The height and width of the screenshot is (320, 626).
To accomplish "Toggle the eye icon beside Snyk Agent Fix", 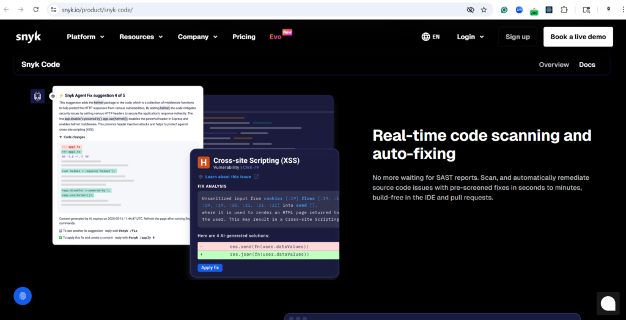I will (x=53, y=96).
